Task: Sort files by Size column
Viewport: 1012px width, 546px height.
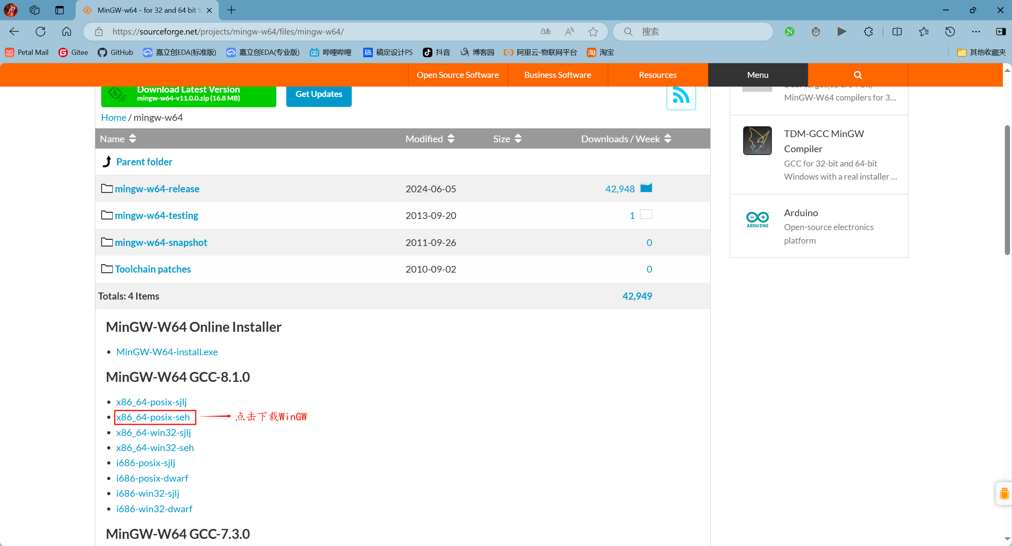Action: pos(507,139)
